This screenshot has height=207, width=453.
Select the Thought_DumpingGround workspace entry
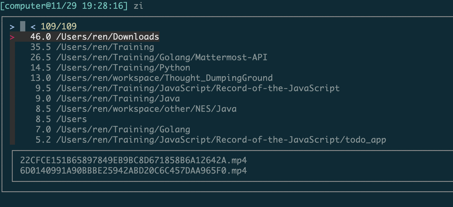[x=164, y=78]
